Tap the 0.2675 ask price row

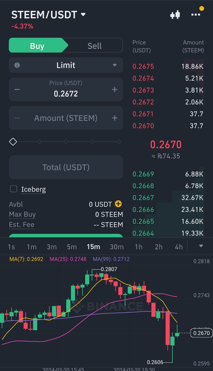click(168, 66)
